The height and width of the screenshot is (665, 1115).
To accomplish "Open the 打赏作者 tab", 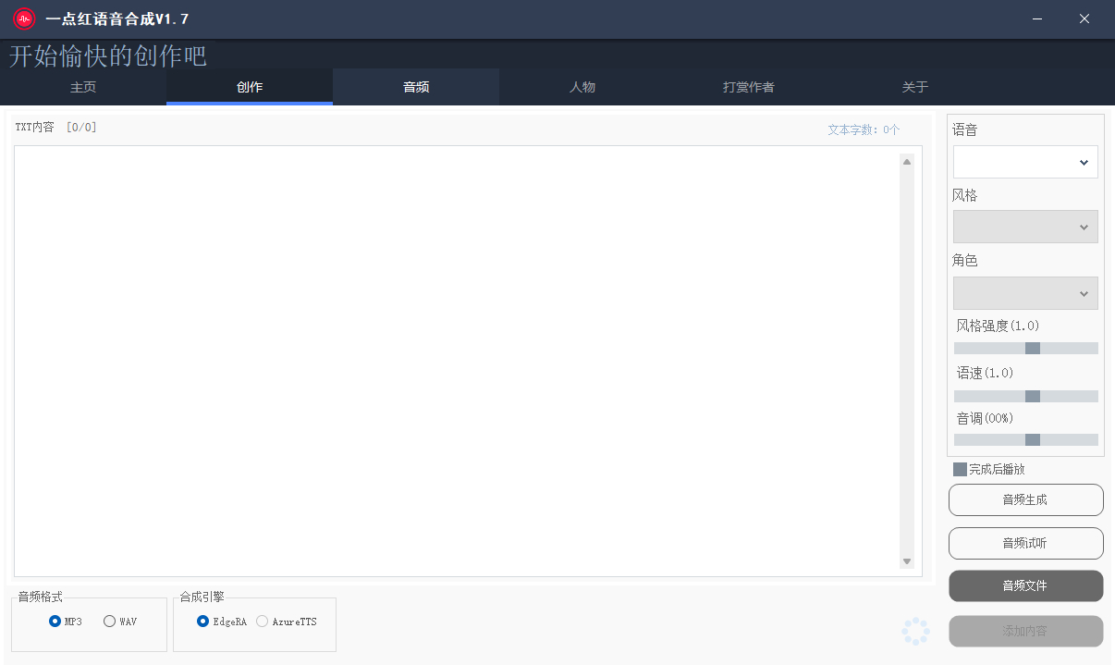I will pos(749,88).
